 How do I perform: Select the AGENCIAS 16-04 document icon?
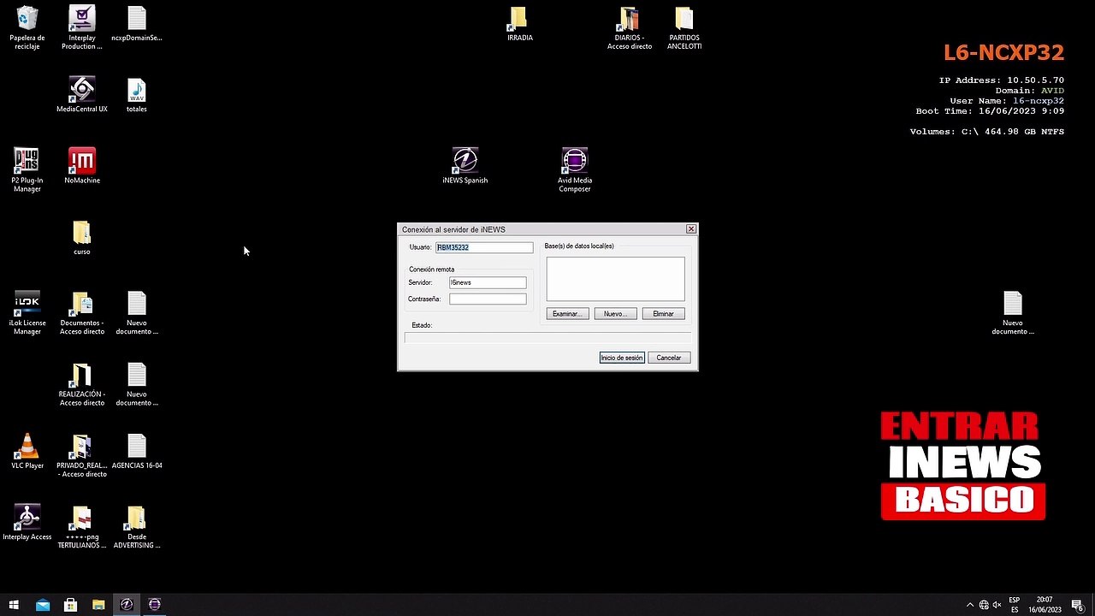pos(137,451)
